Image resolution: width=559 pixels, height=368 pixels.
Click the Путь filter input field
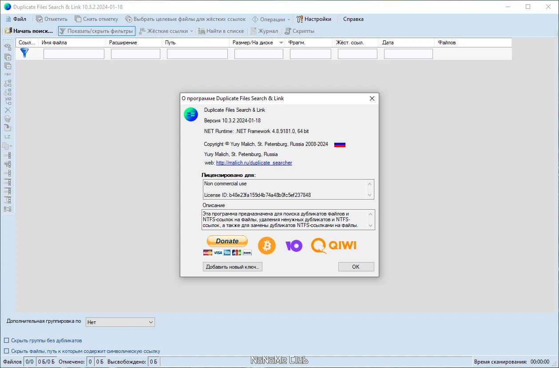pos(197,54)
